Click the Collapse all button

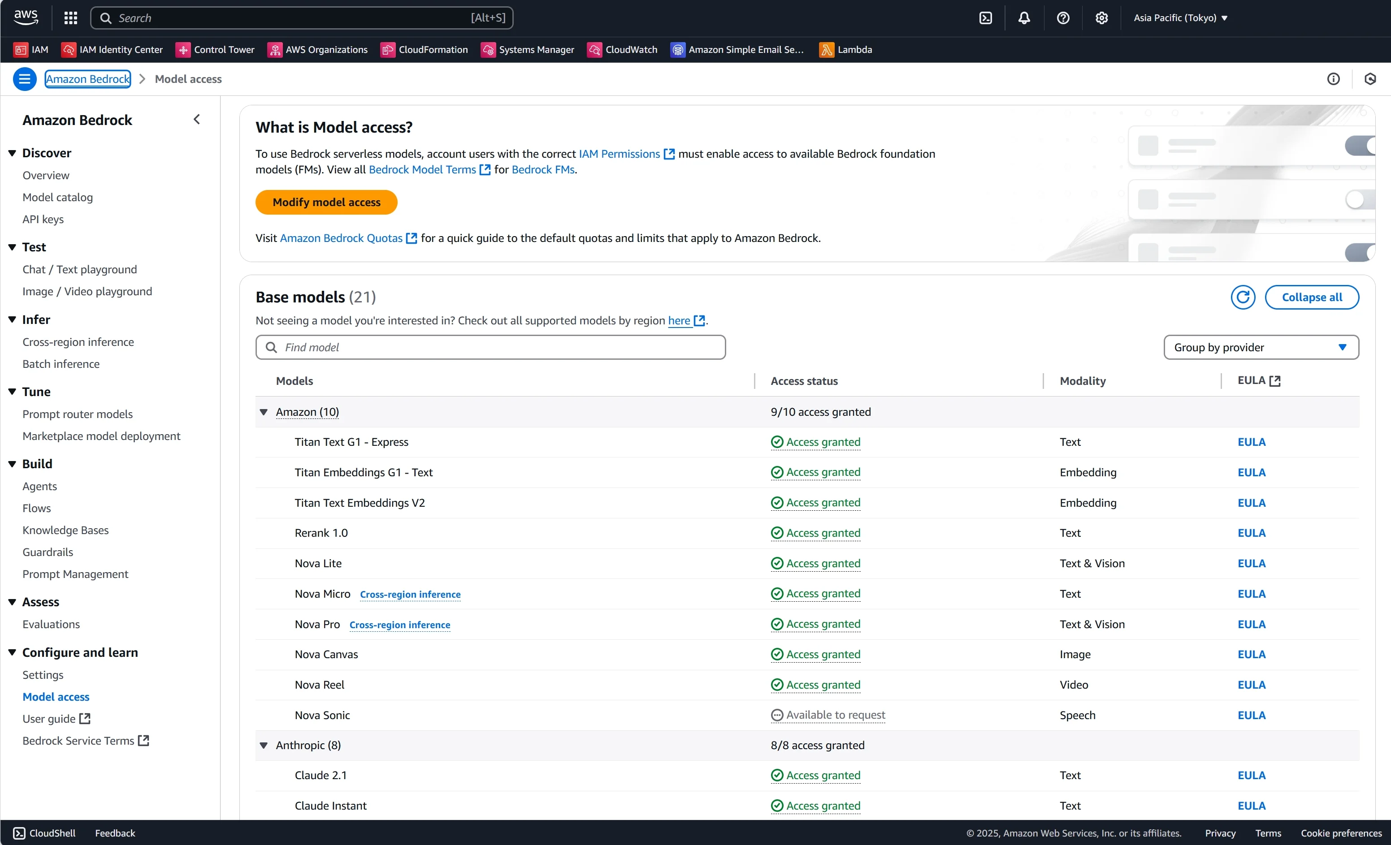click(1312, 297)
